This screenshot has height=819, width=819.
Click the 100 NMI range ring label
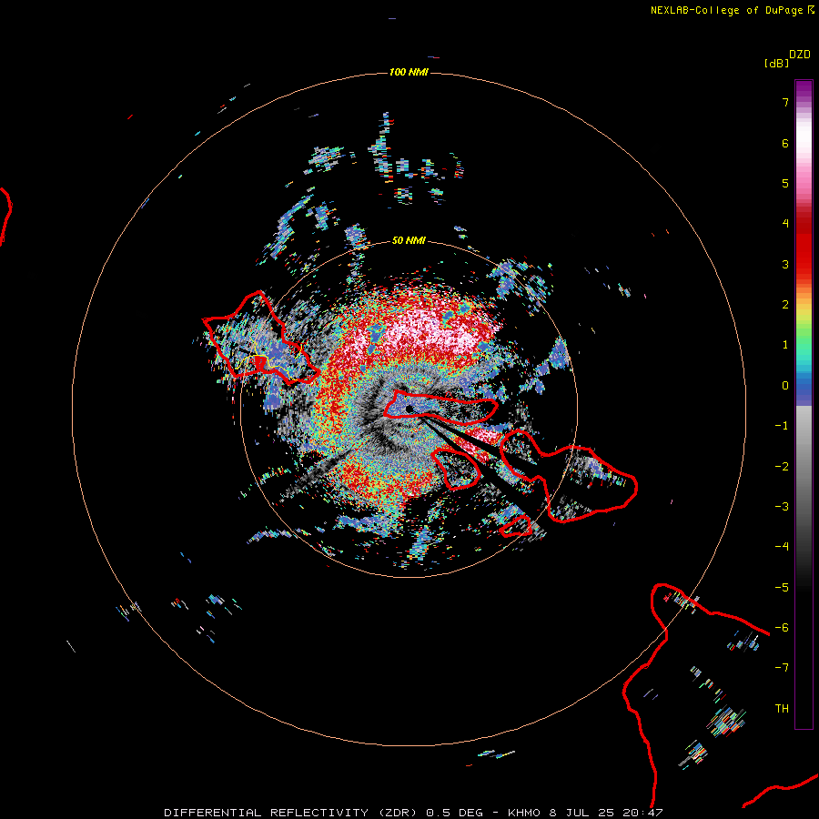point(409,72)
